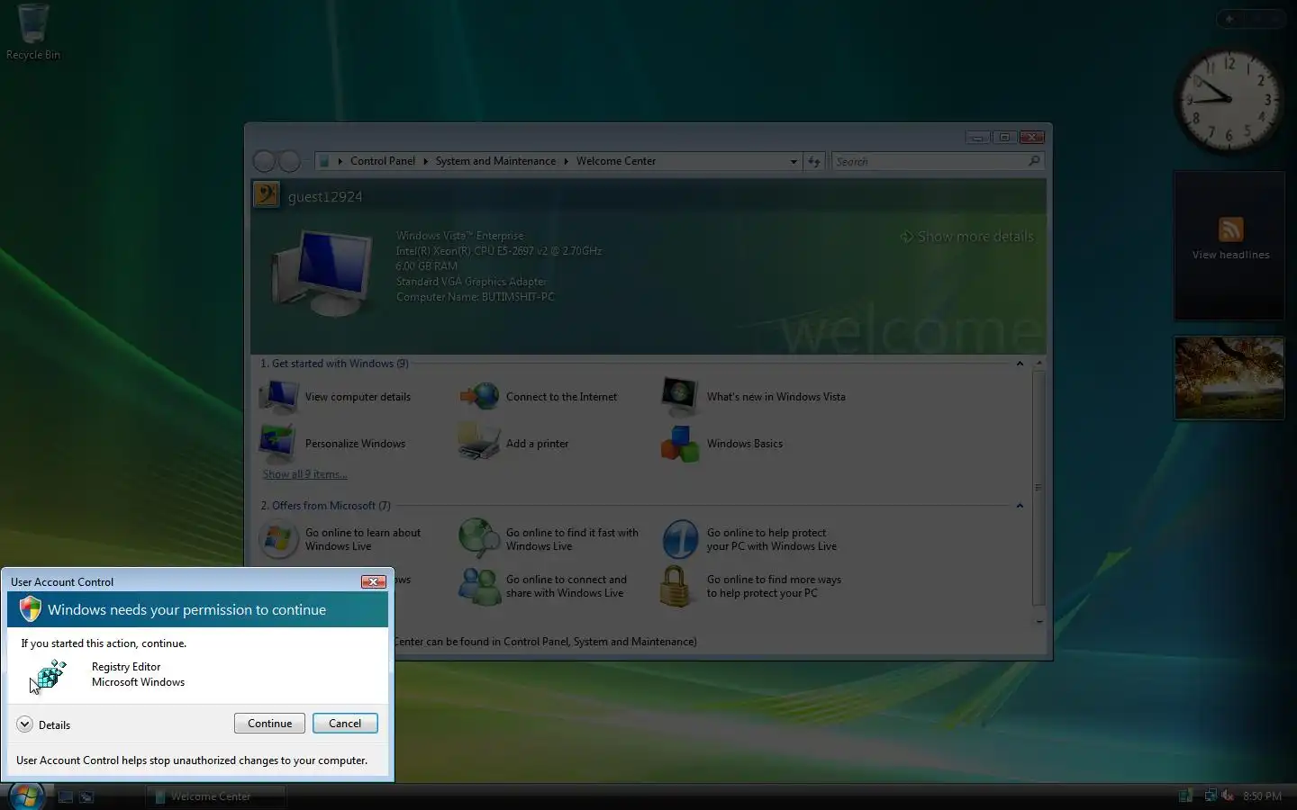This screenshot has width=1297, height=810.
Task: Click the Welcome Center breadcrumb segment
Action: (616, 161)
